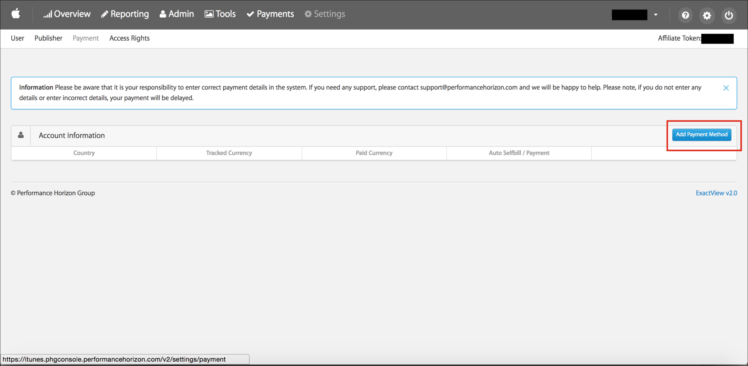748x366 pixels.
Task: Switch to the Payment tab
Action: pos(86,38)
